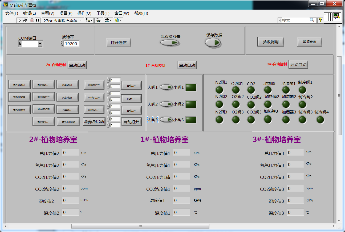Toggle the 大阀2 switch
The width and height of the screenshot is (345, 232).
click(166, 104)
